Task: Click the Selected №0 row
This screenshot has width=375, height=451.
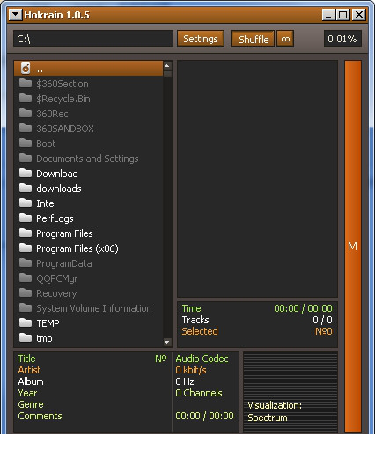Action: 257,331
